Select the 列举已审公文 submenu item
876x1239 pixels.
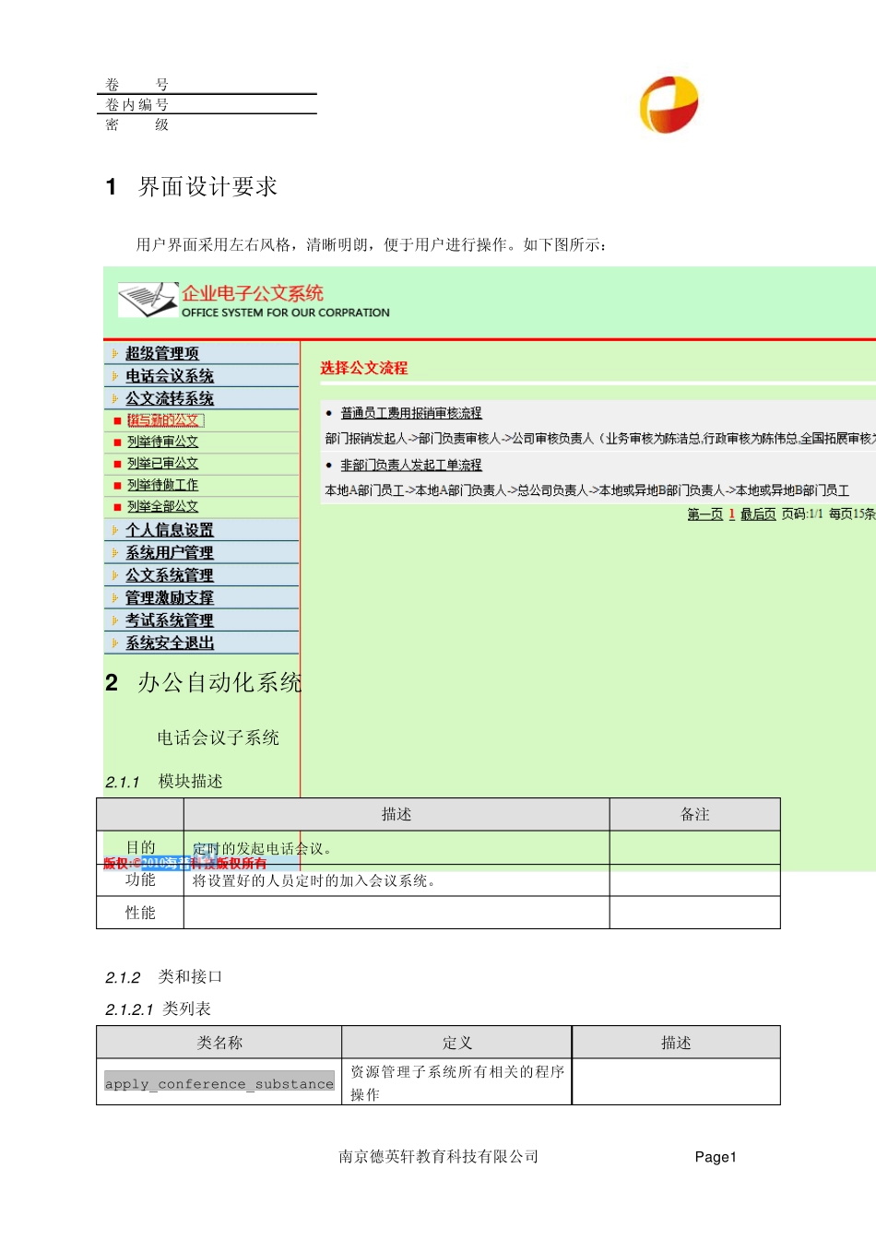163,464
